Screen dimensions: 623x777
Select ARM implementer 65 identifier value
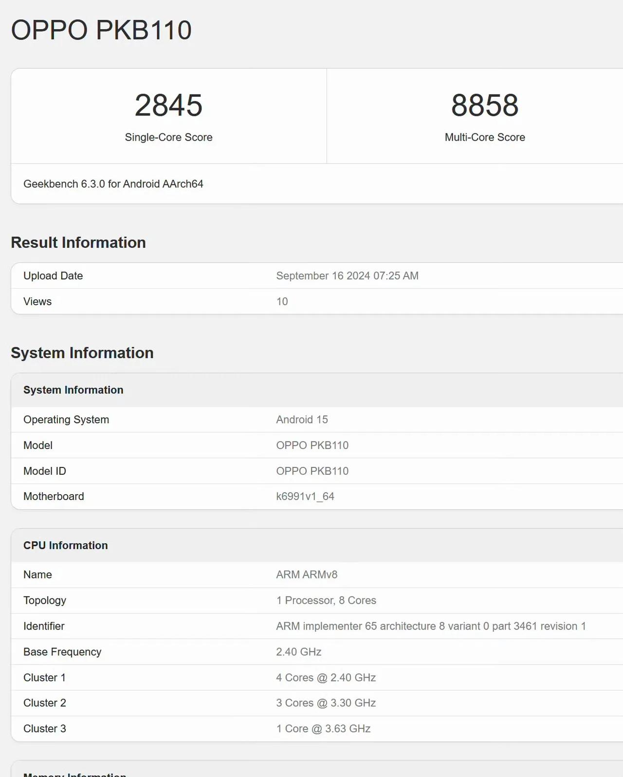[x=431, y=626]
